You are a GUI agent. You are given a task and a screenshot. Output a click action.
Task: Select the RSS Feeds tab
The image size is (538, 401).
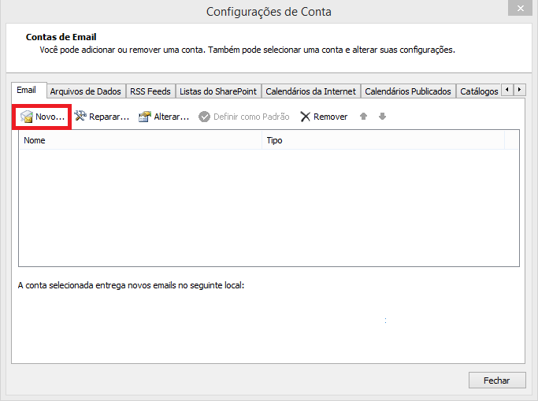149,91
